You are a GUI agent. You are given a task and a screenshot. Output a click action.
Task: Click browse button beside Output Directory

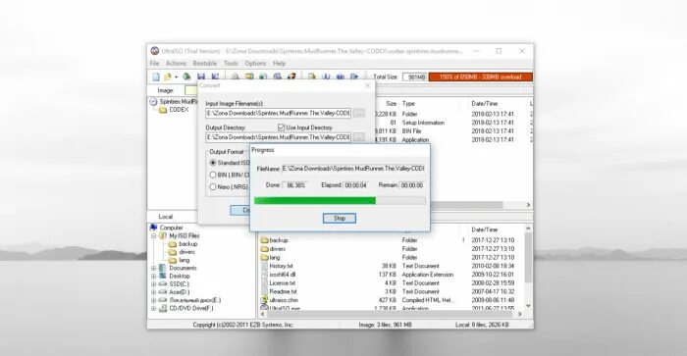pyautogui.click(x=359, y=137)
